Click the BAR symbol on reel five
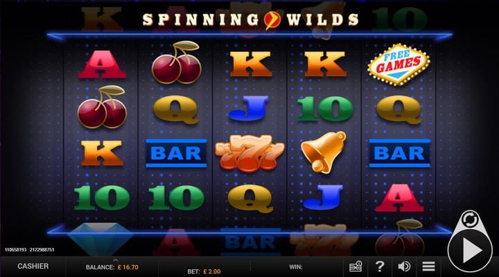 (400, 153)
